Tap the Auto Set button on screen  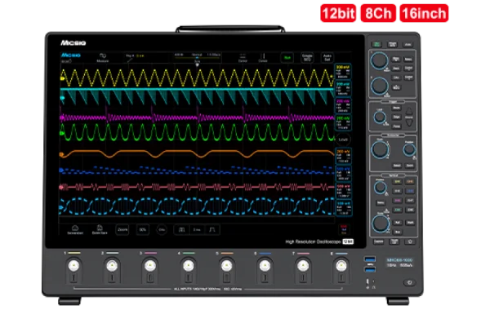[327, 57]
